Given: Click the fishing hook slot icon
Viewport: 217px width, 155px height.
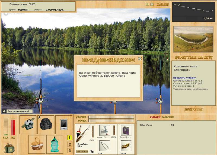Looking at the screenshot, I should tap(105, 146).
